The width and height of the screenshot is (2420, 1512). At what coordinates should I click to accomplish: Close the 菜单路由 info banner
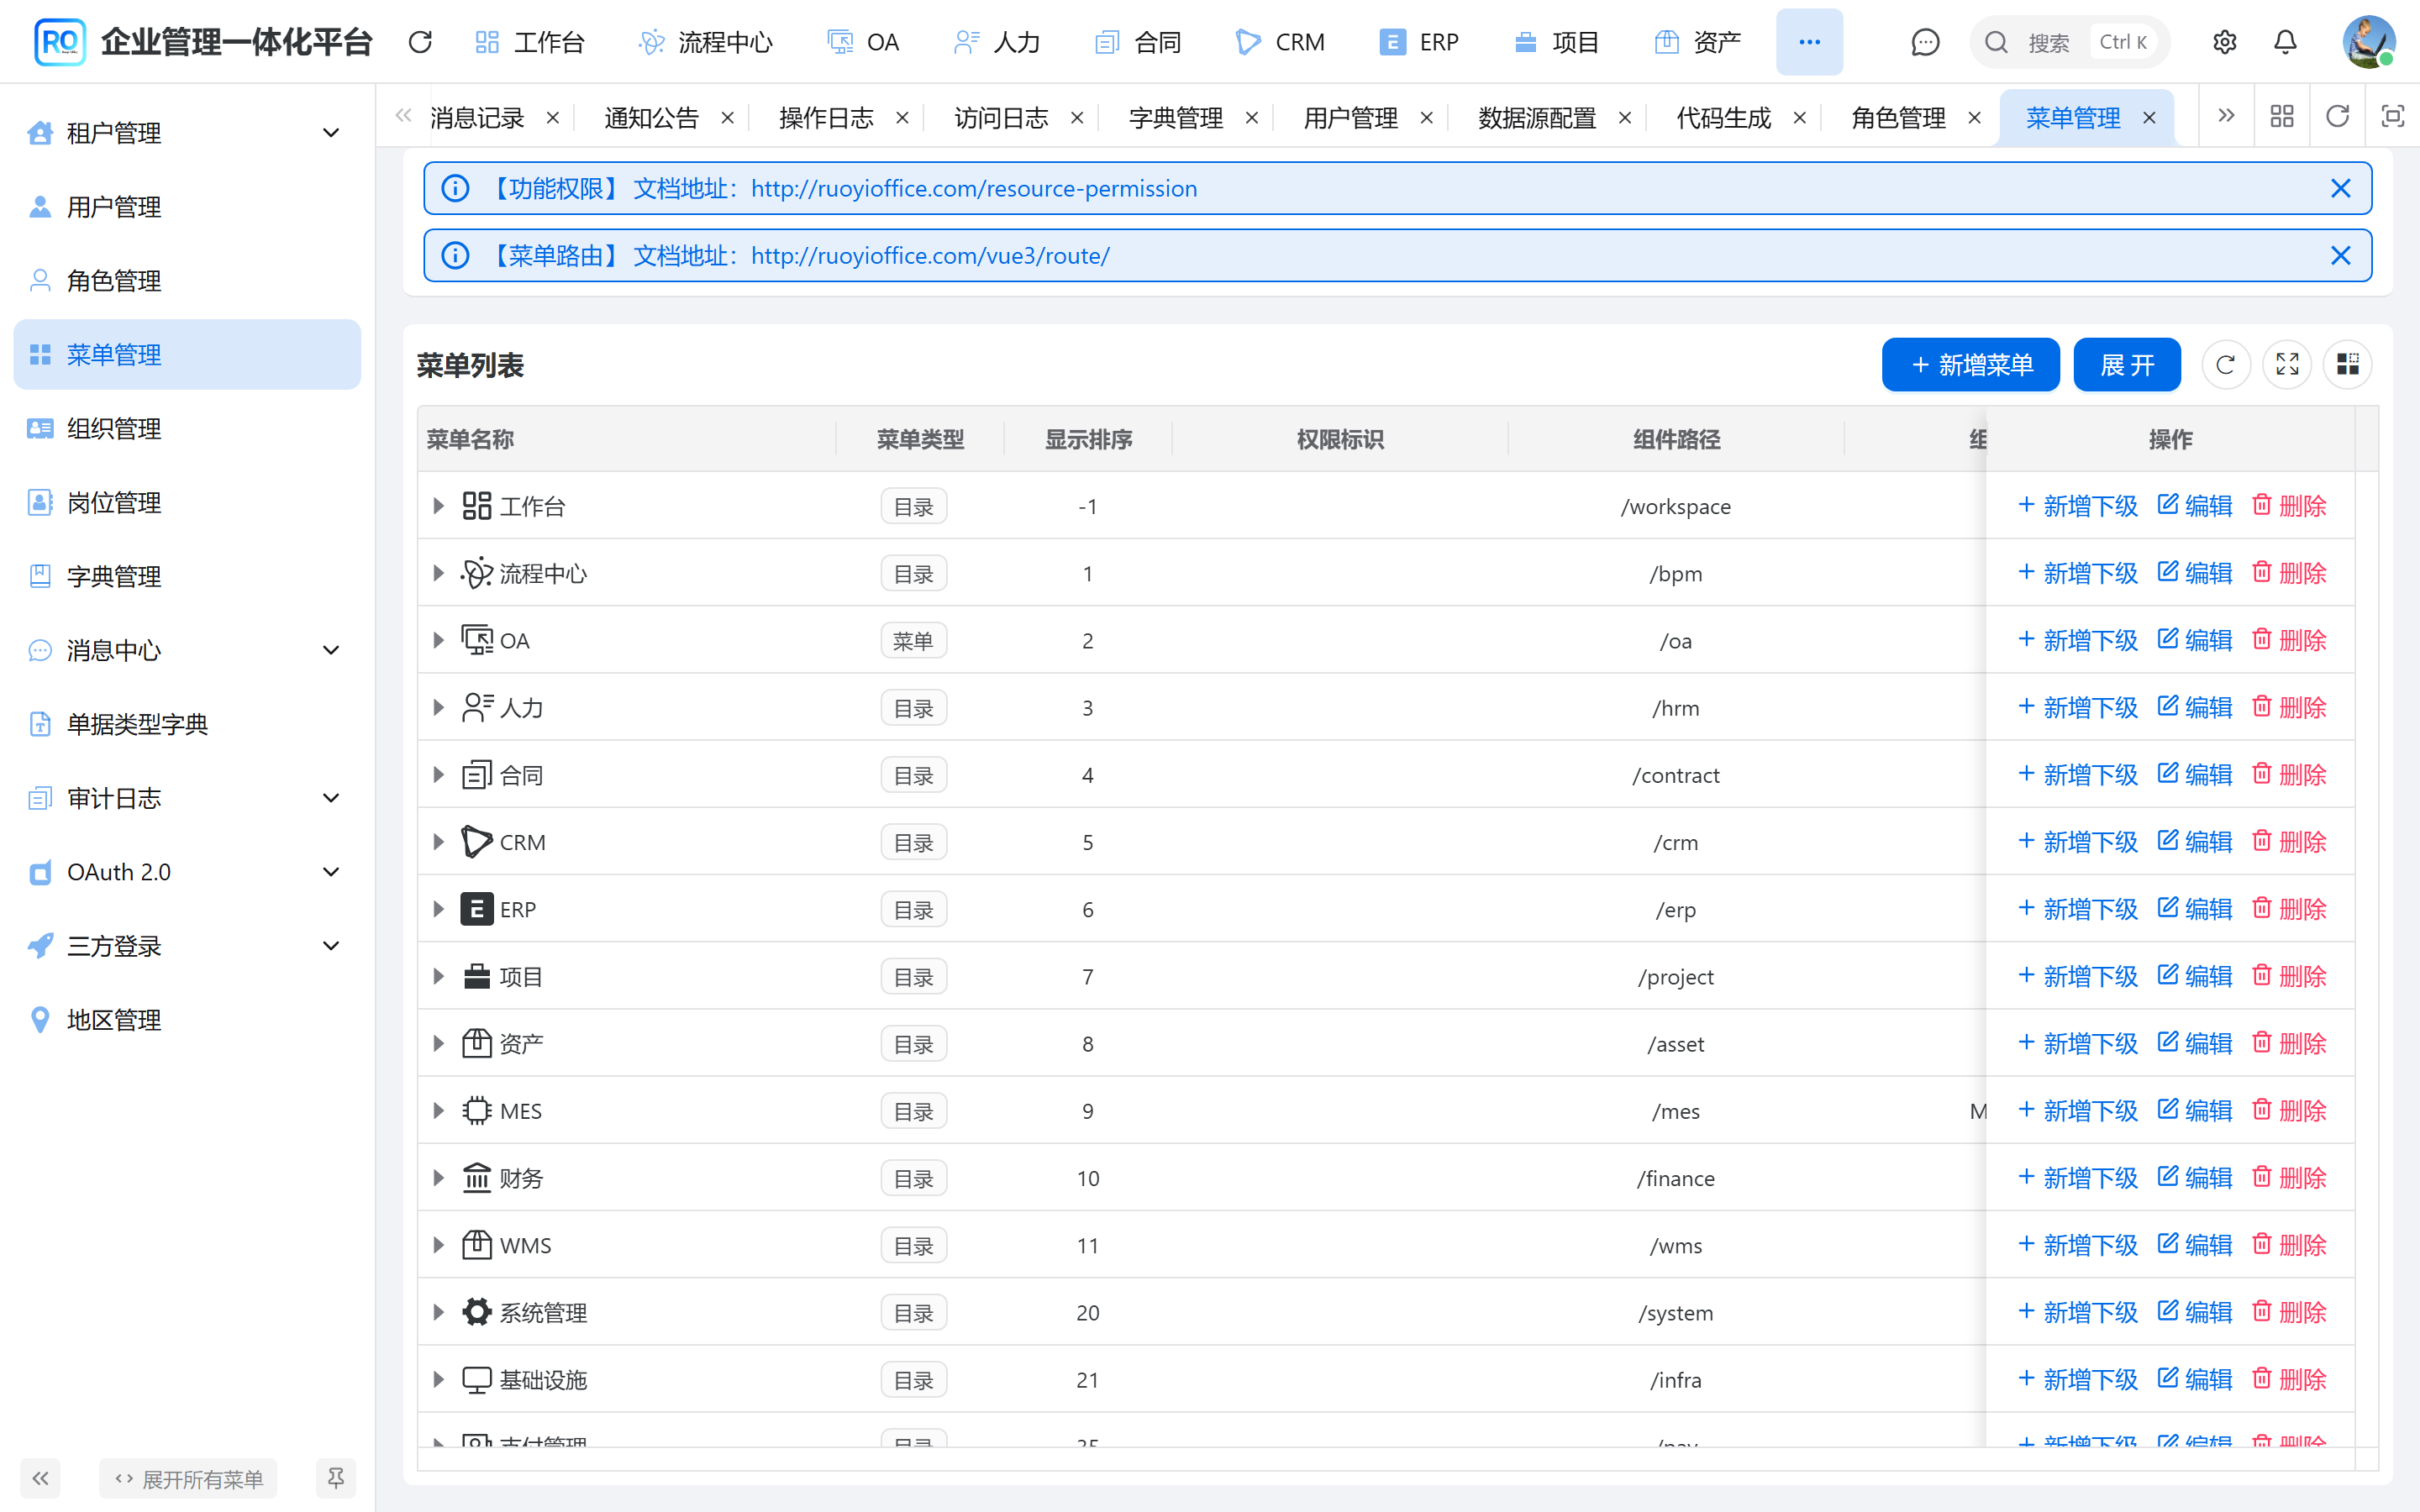click(x=2340, y=255)
